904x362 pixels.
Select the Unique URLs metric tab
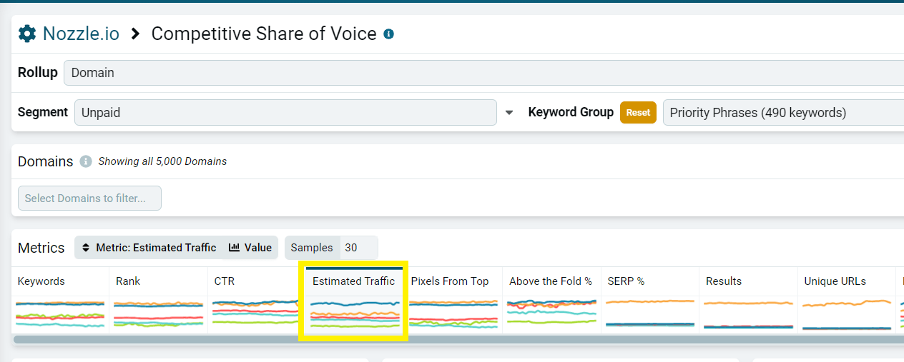(x=835, y=281)
